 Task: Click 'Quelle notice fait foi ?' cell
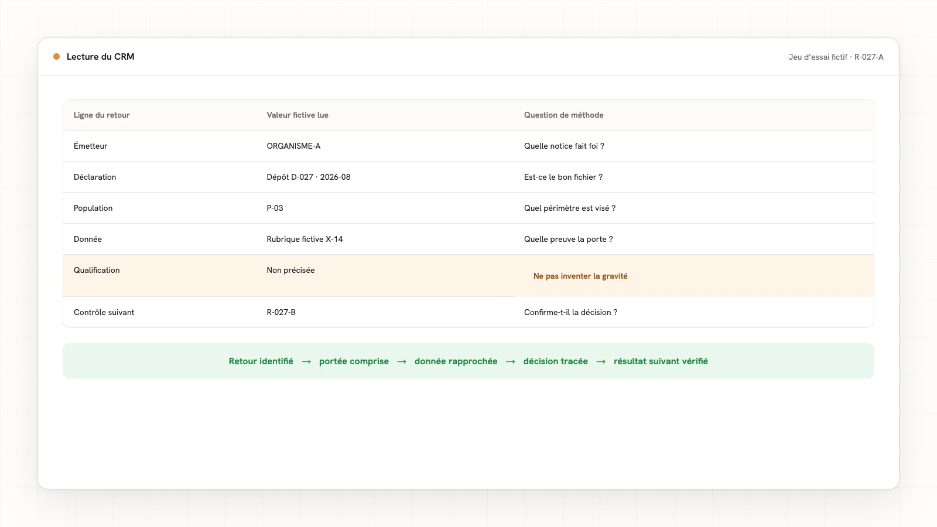(564, 146)
